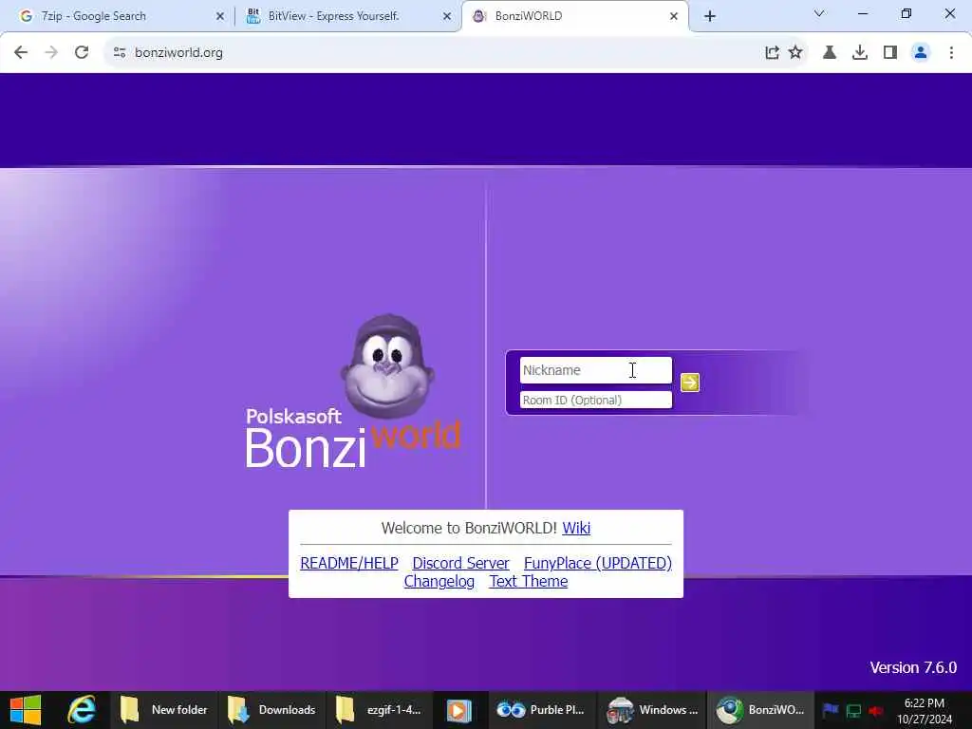This screenshot has width=972, height=729.
Task: Click the muted volume tray icon
Action: tap(876, 710)
